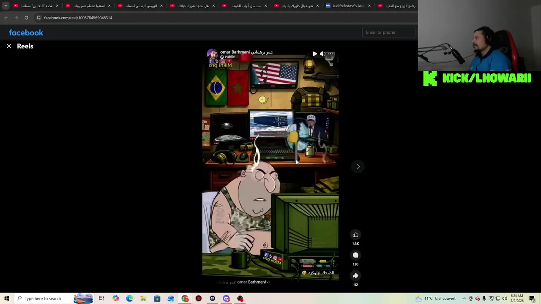Go back in browser history

(x=6, y=18)
